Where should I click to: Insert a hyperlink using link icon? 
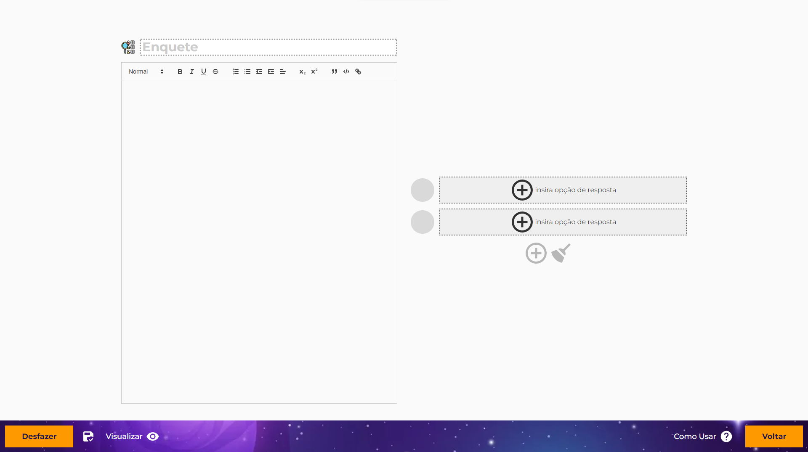pyautogui.click(x=358, y=71)
